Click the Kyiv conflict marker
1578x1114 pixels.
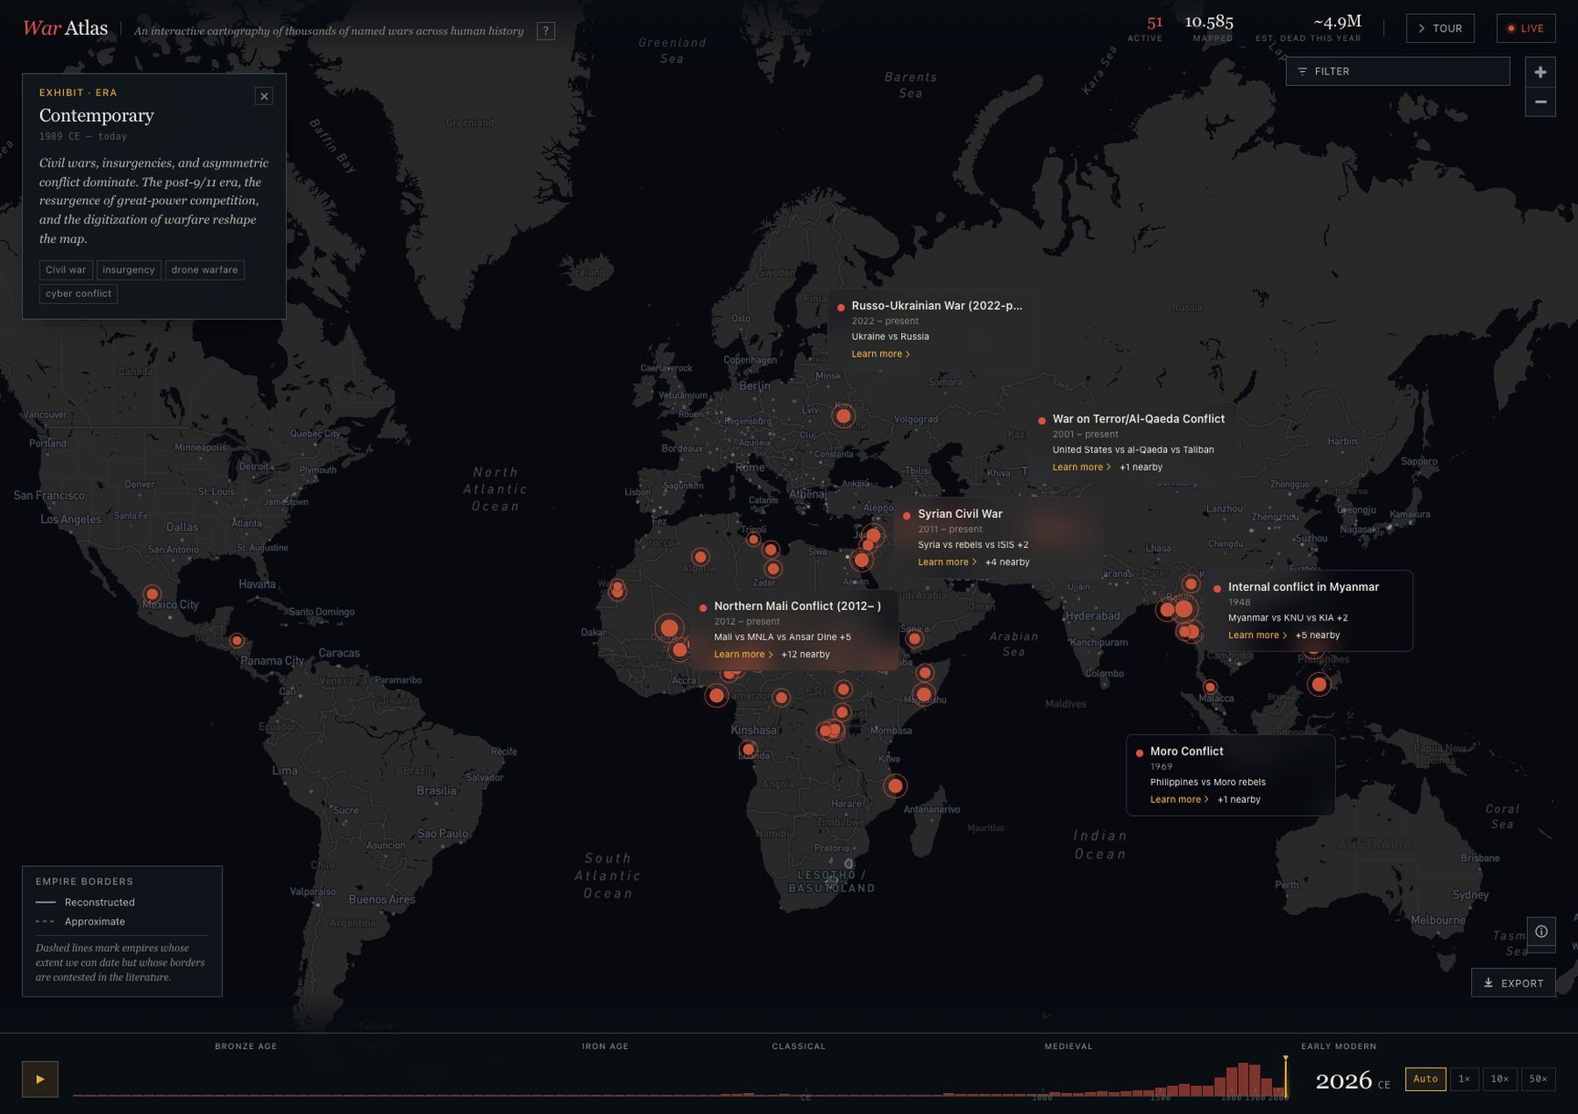(x=843, y=416)
